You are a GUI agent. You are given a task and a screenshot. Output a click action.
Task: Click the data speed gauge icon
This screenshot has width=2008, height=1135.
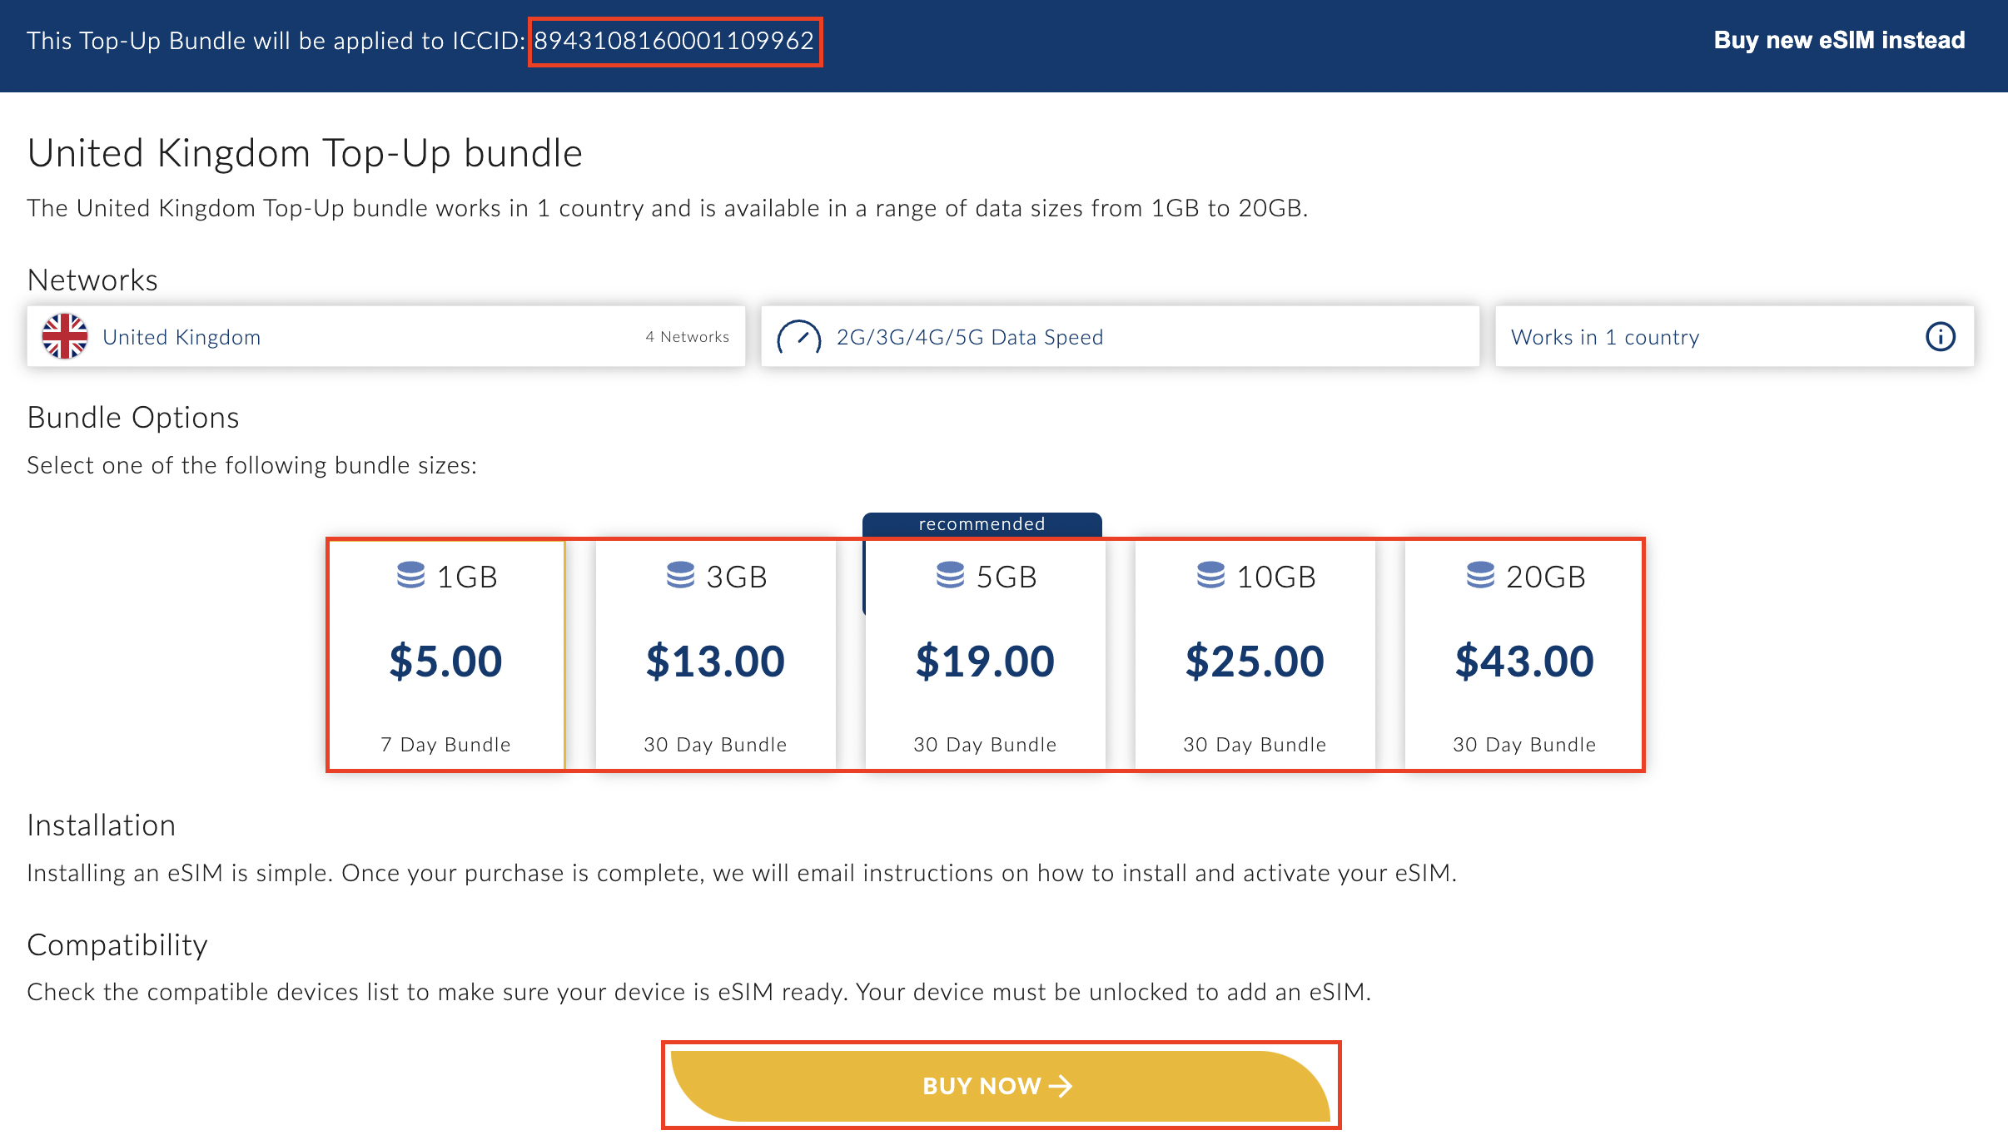point(798,337)
